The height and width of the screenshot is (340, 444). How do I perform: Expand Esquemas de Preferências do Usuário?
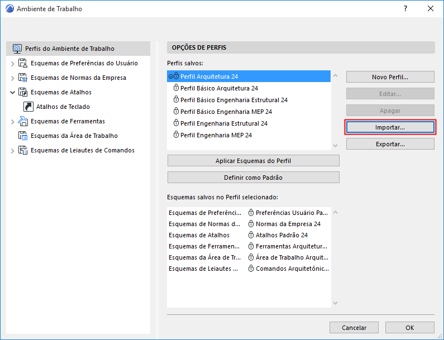[12, 64]
